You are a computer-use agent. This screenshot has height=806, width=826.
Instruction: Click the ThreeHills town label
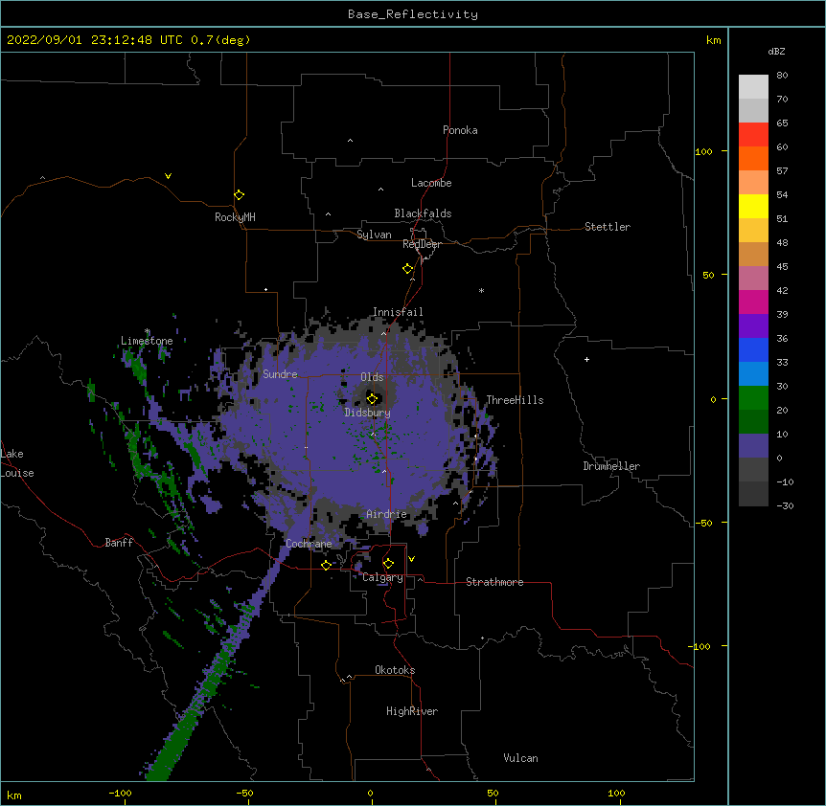tap(515, 400)
